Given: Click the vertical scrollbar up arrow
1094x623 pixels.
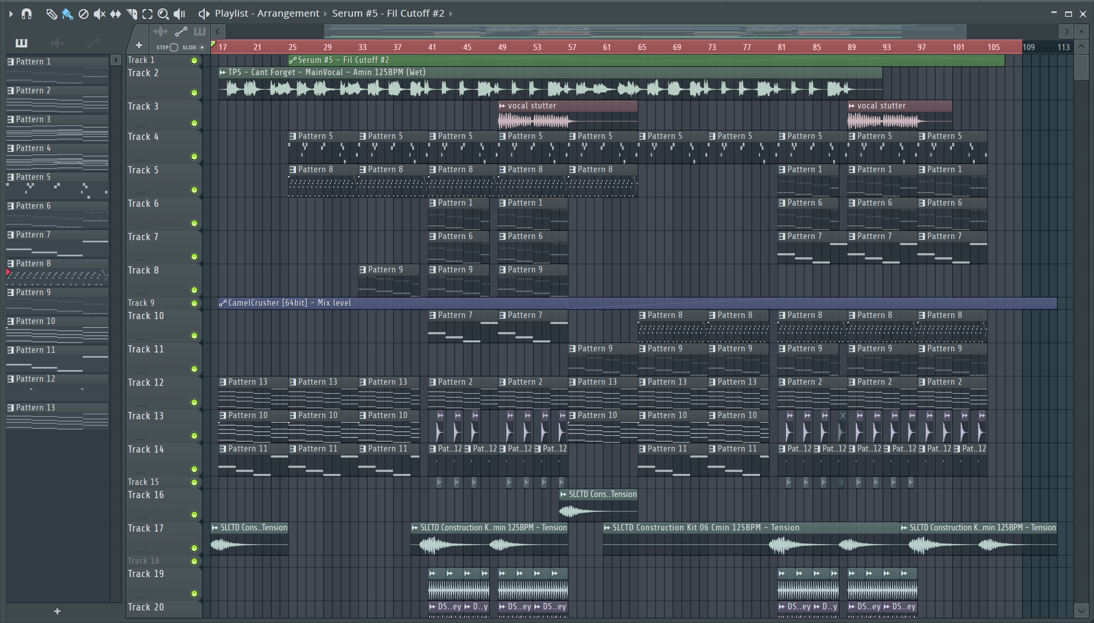Looking at the screenshot, I should 1081,46.
